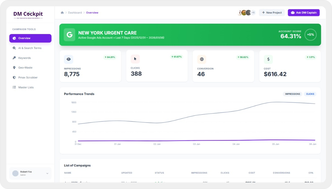Image resolution: width=332 pixels, height=189 pixels.
Task: Click the conversion target icon
Action: [x=202, y=59]
